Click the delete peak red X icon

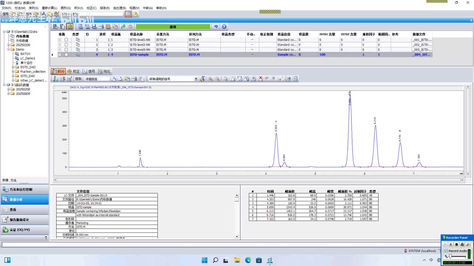tap(260, 79)
